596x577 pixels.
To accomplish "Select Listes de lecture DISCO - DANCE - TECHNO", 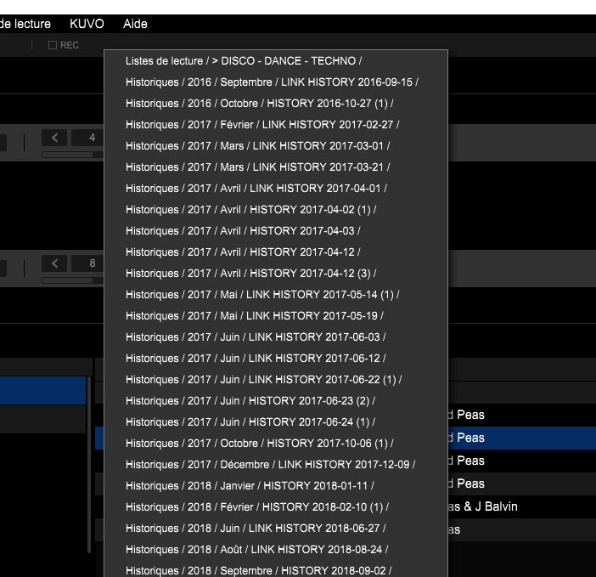I will tap(244, 61).
